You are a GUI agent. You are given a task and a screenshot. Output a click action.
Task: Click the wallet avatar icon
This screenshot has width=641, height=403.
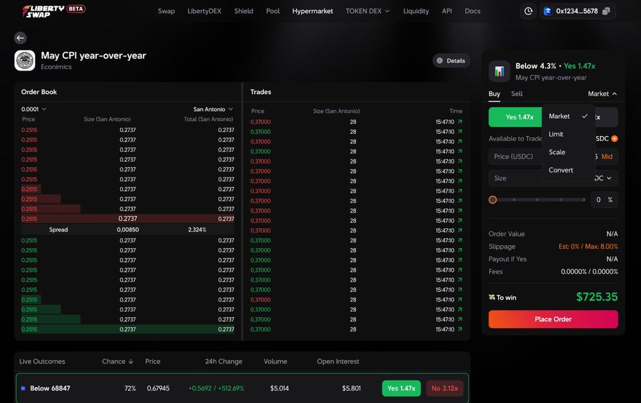[x=548, y=11]
